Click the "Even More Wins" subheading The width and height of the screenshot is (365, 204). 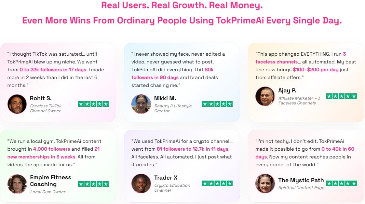(x=182, y=20)
